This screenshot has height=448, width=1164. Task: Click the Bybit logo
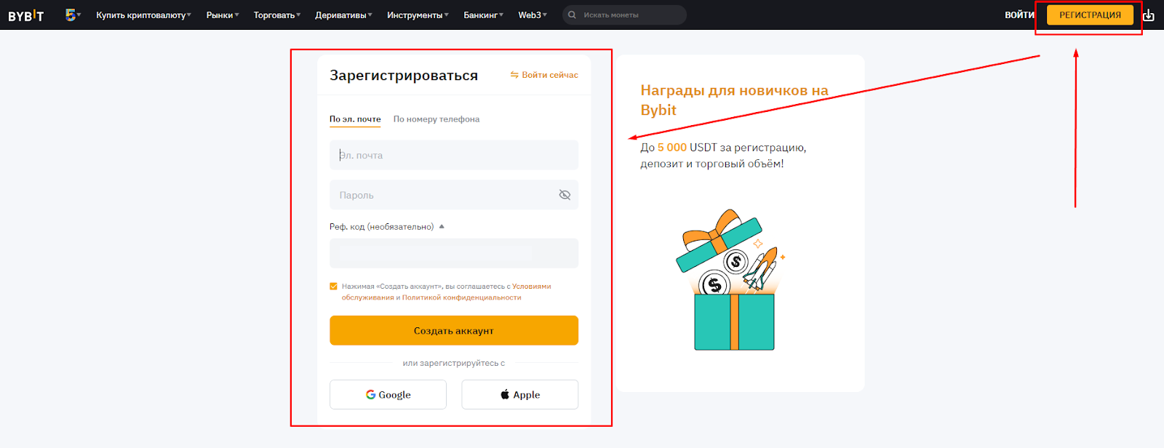(25, 15)
